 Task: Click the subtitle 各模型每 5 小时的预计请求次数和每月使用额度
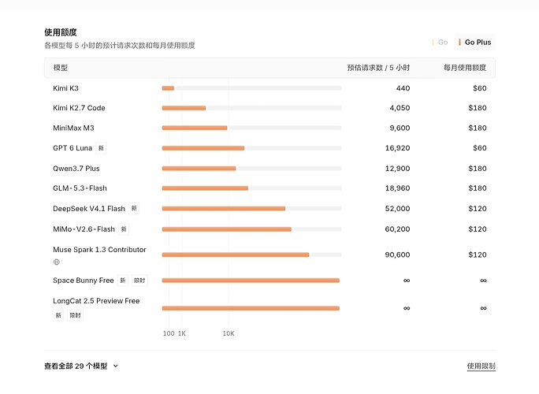point(120,46)
